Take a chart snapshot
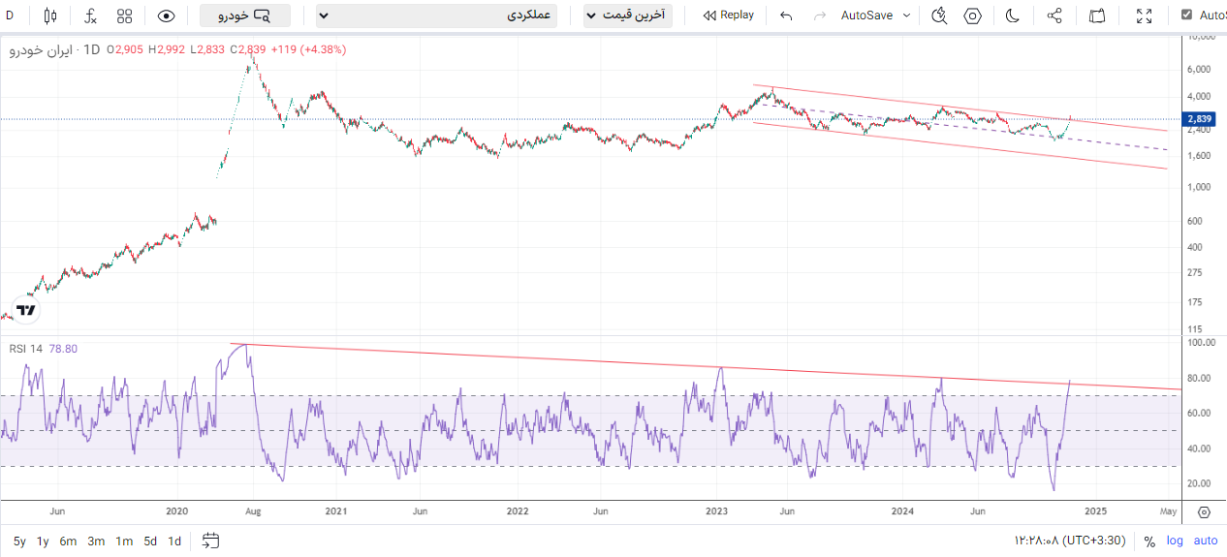The height and width of the screenshot is (557, 1227). point(1097,15)
